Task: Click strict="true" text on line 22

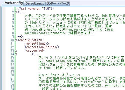Action: point(92,82)
